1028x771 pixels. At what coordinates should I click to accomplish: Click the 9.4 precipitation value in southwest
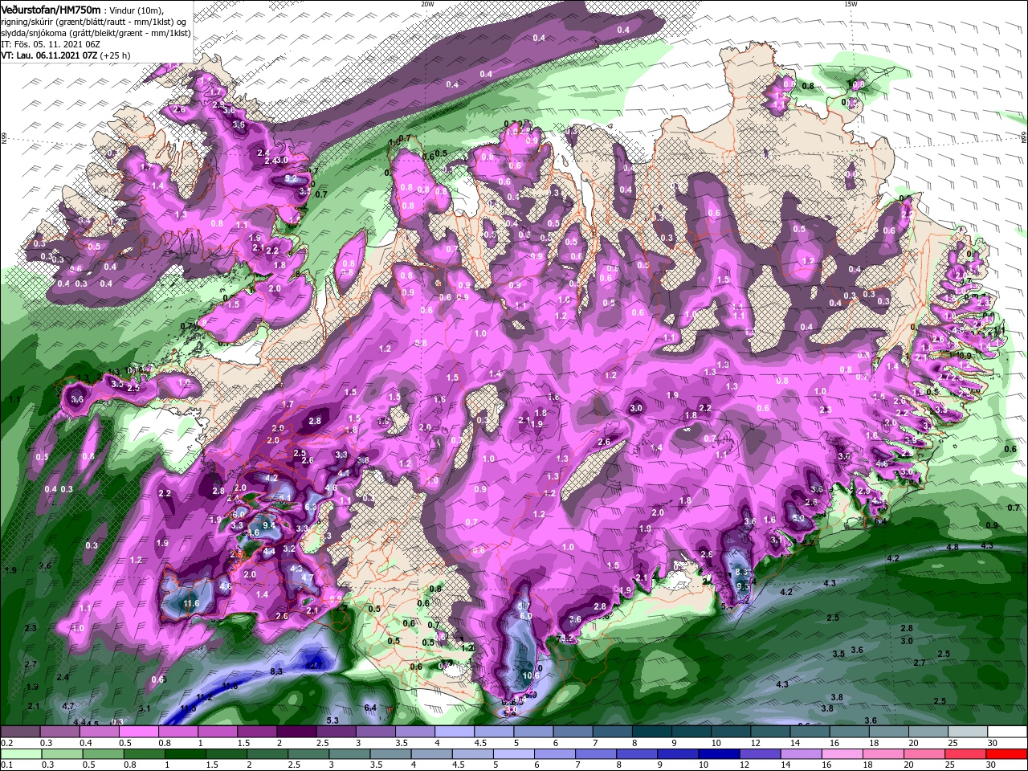pos(269,526)
